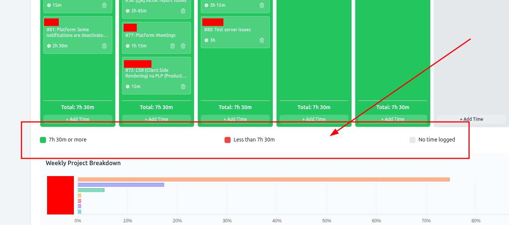
Task: Delete the 2h 45m QA report entry
Action: click(x=183, y=11)
